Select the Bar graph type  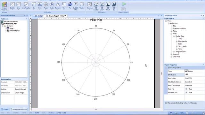coord(34,6)
